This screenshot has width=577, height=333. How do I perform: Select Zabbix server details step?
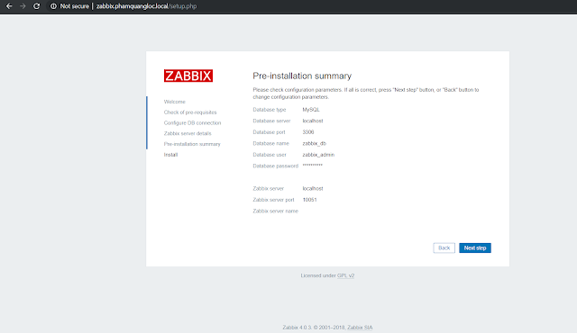click(x=188, y=133)
